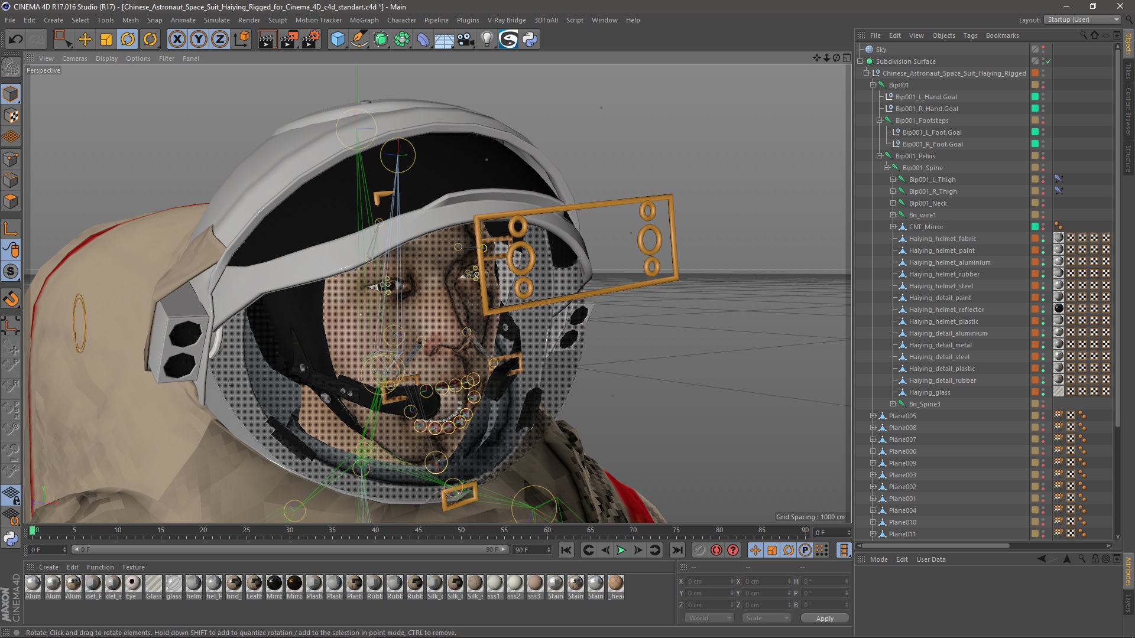The width and height of the screenshot is (1135, 638).
Task: Select the Scale tool
Action: (106, 40)
